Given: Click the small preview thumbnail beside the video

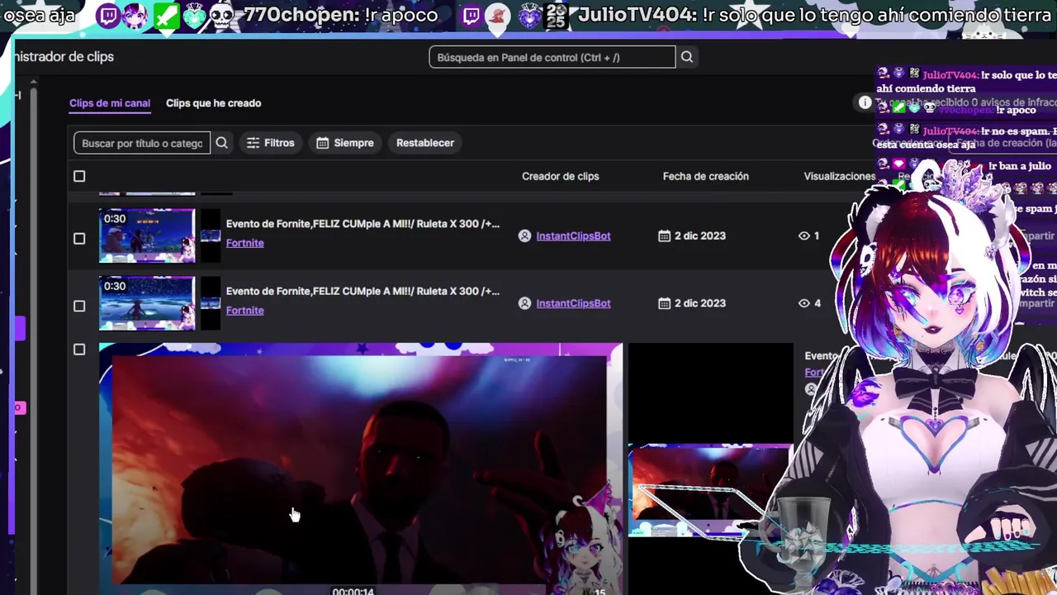Looking at the screenshot, I should tap(710, 491).
